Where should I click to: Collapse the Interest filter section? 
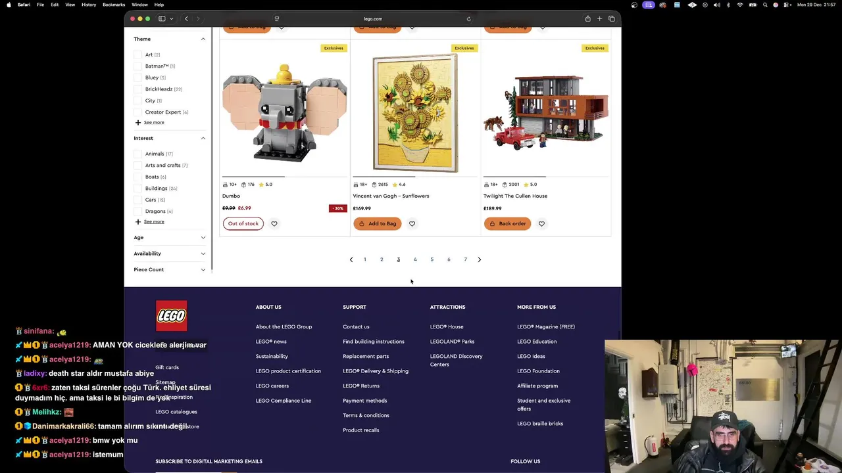(203, 138)
